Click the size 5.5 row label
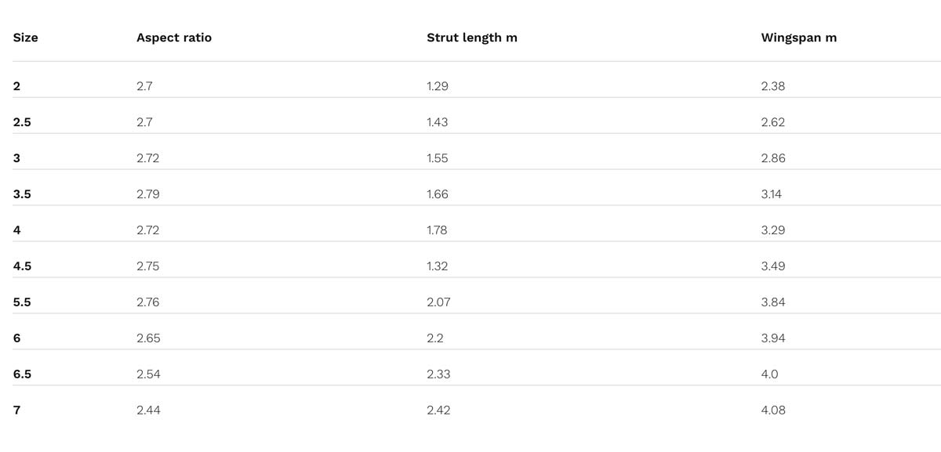The image size is (941, 452). pos(22,302)
